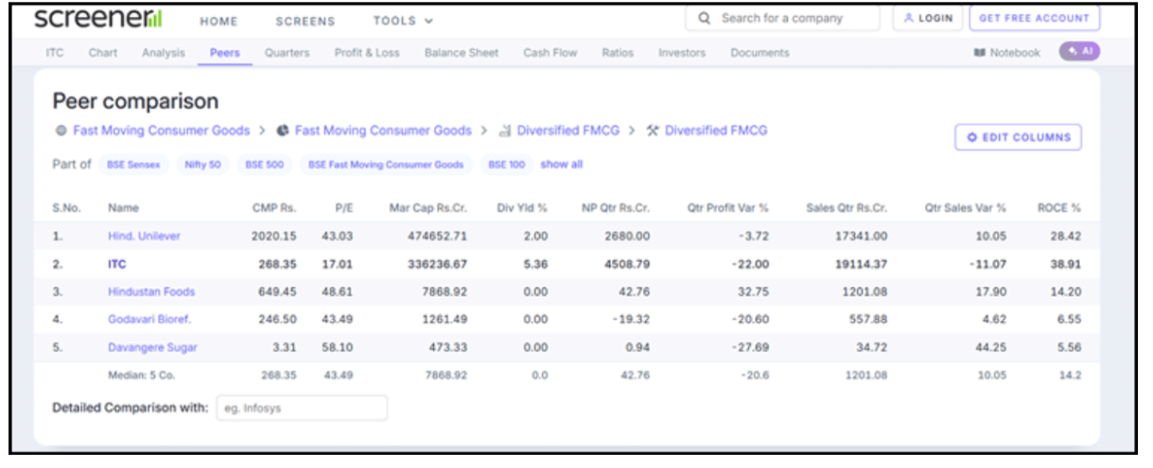1153x468 pixels.
Task: Expand the TOOLS dropdown menu
Action: [404, 21]
